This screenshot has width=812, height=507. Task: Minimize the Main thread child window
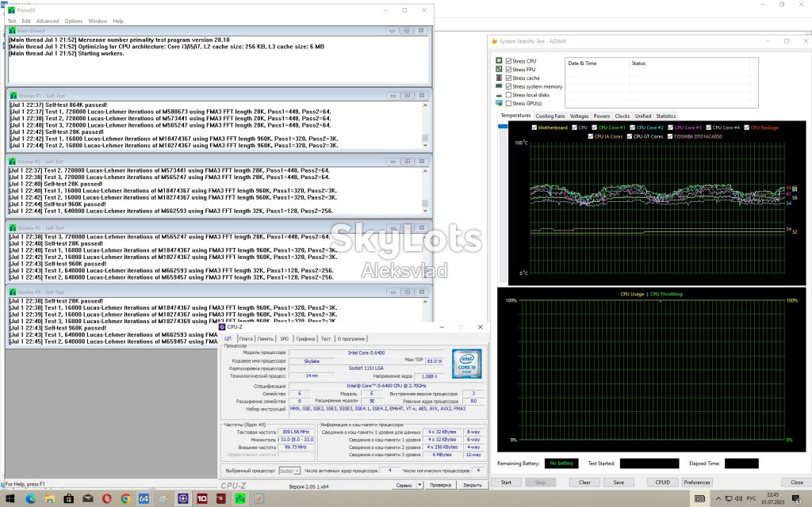(x=392, y=31)
